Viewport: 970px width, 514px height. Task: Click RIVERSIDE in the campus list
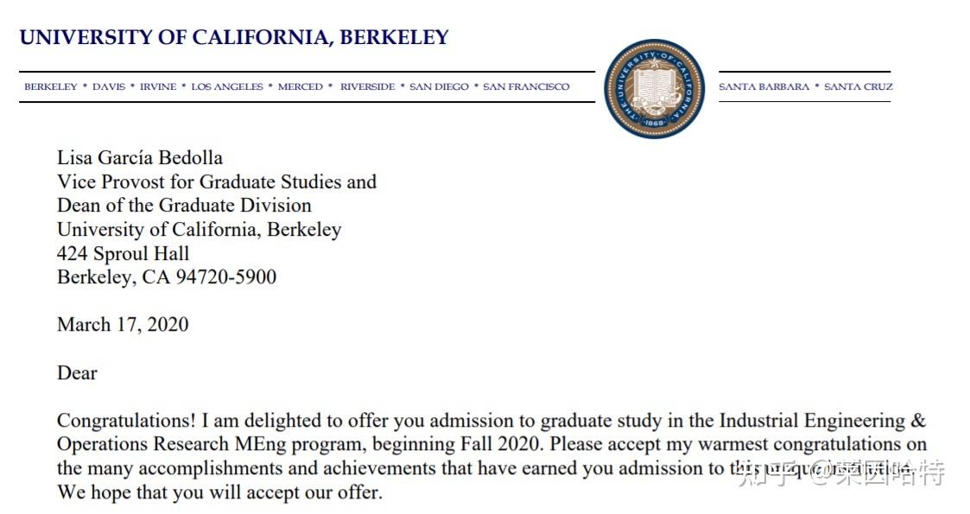point(367,87)
